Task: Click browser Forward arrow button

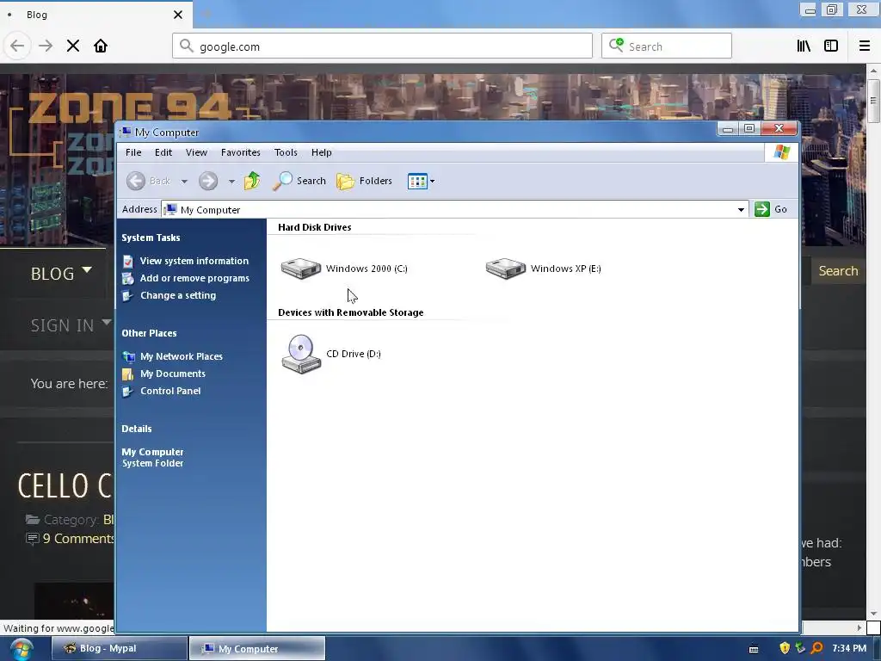Action: (x=46, y=46)
